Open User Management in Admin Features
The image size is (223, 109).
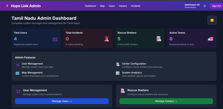point(32,64)
